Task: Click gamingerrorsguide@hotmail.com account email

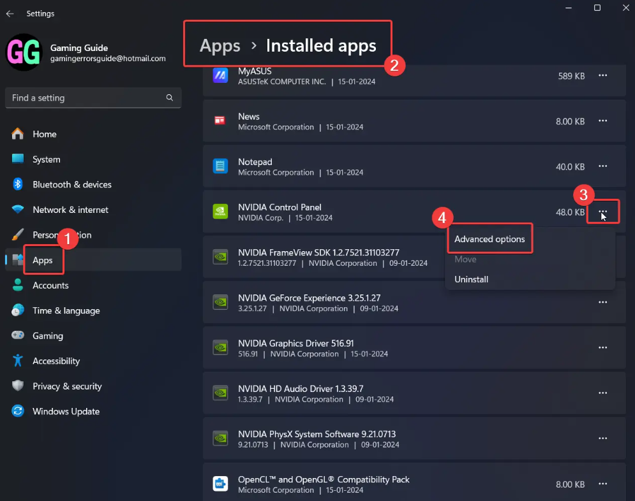Action: pyautogui.click(x=108, y=59)
